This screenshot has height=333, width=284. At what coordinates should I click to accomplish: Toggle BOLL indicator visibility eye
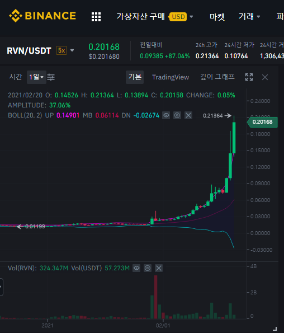click(x=166, y=115)
